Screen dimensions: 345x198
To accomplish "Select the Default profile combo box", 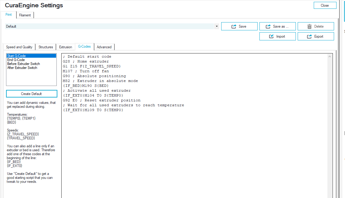I will tap(112, 26).
